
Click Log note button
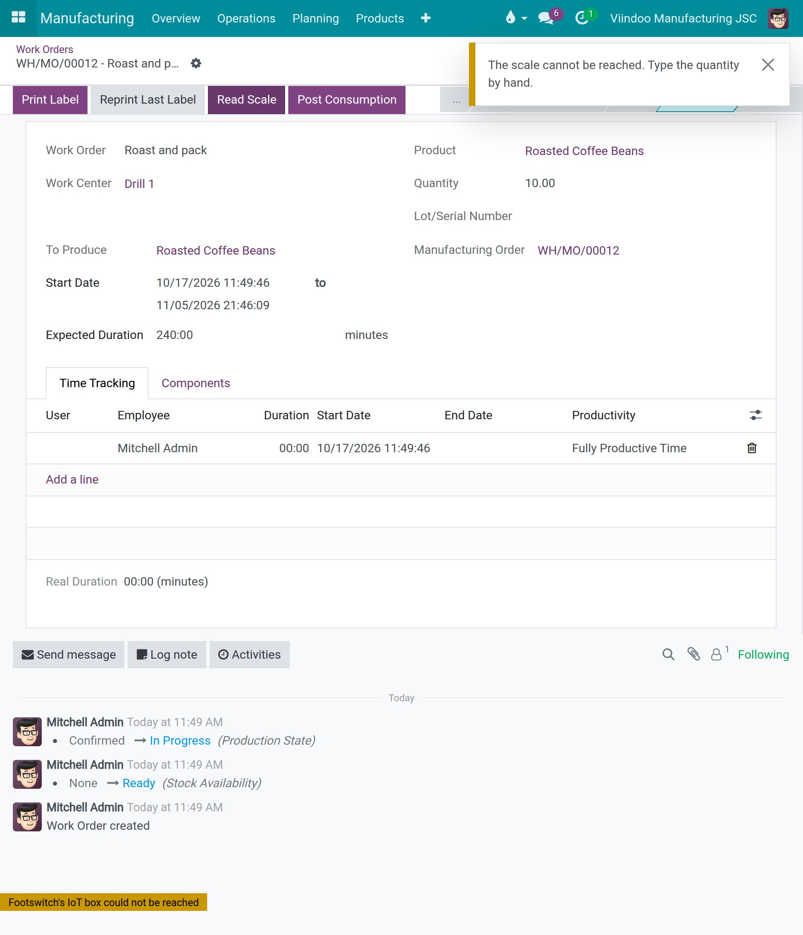(167, 654)
